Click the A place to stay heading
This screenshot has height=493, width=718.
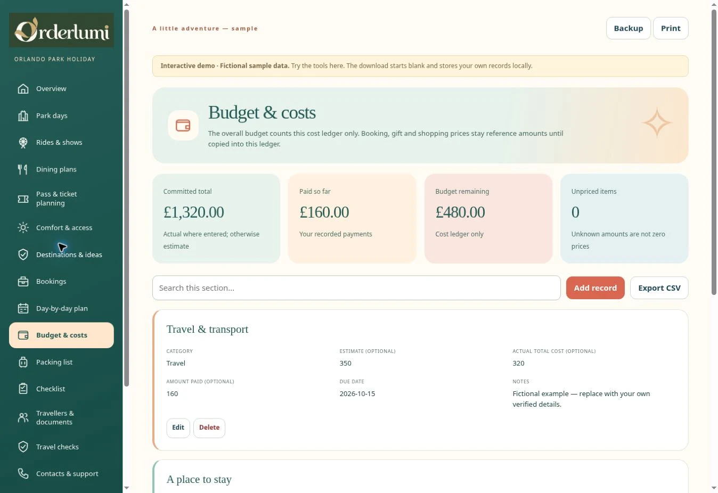(199, 479)
